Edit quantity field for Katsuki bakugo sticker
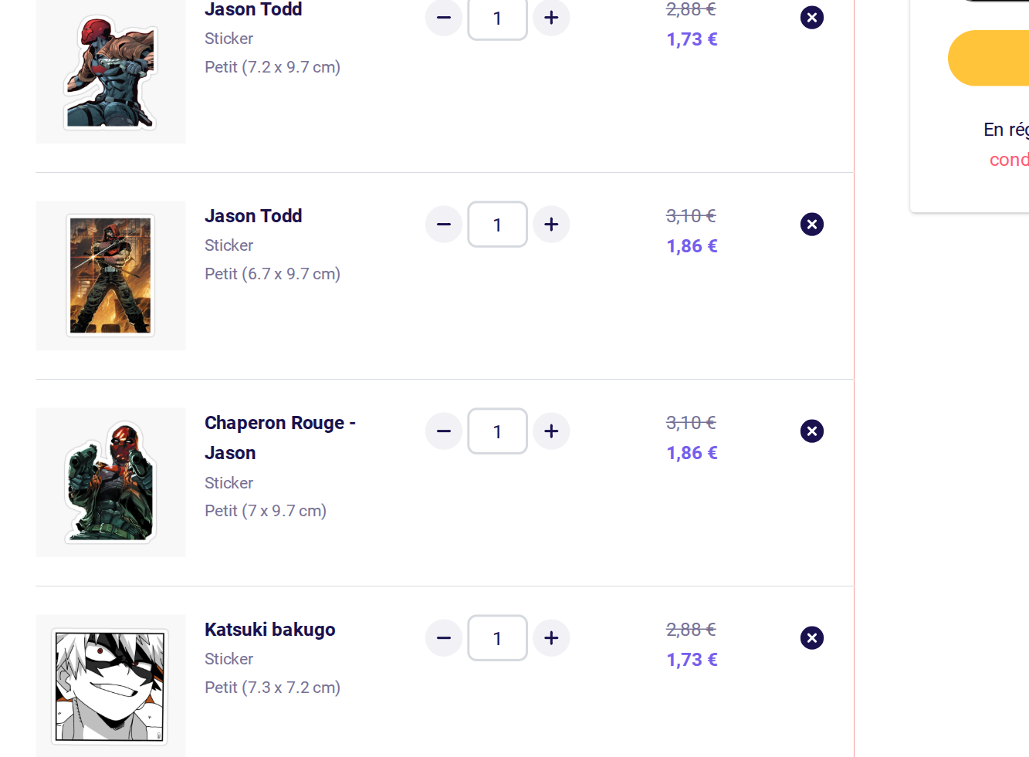The height and width of the screenshot is (757, 1029). point(497,638)
